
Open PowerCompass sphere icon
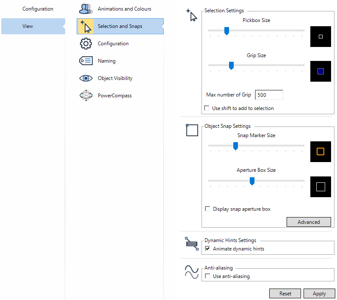click(86, 96)
